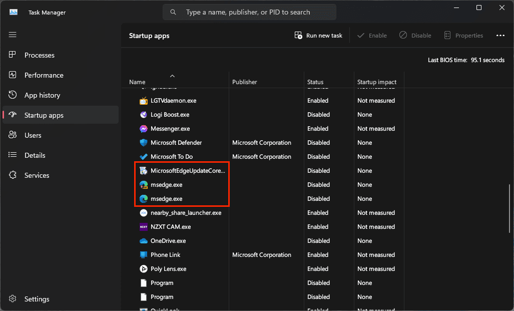This screenshot has width=514, height=311.
Task: Select the MicrosoftEdgeUpdateCore row name
Action: click(188, 171)
